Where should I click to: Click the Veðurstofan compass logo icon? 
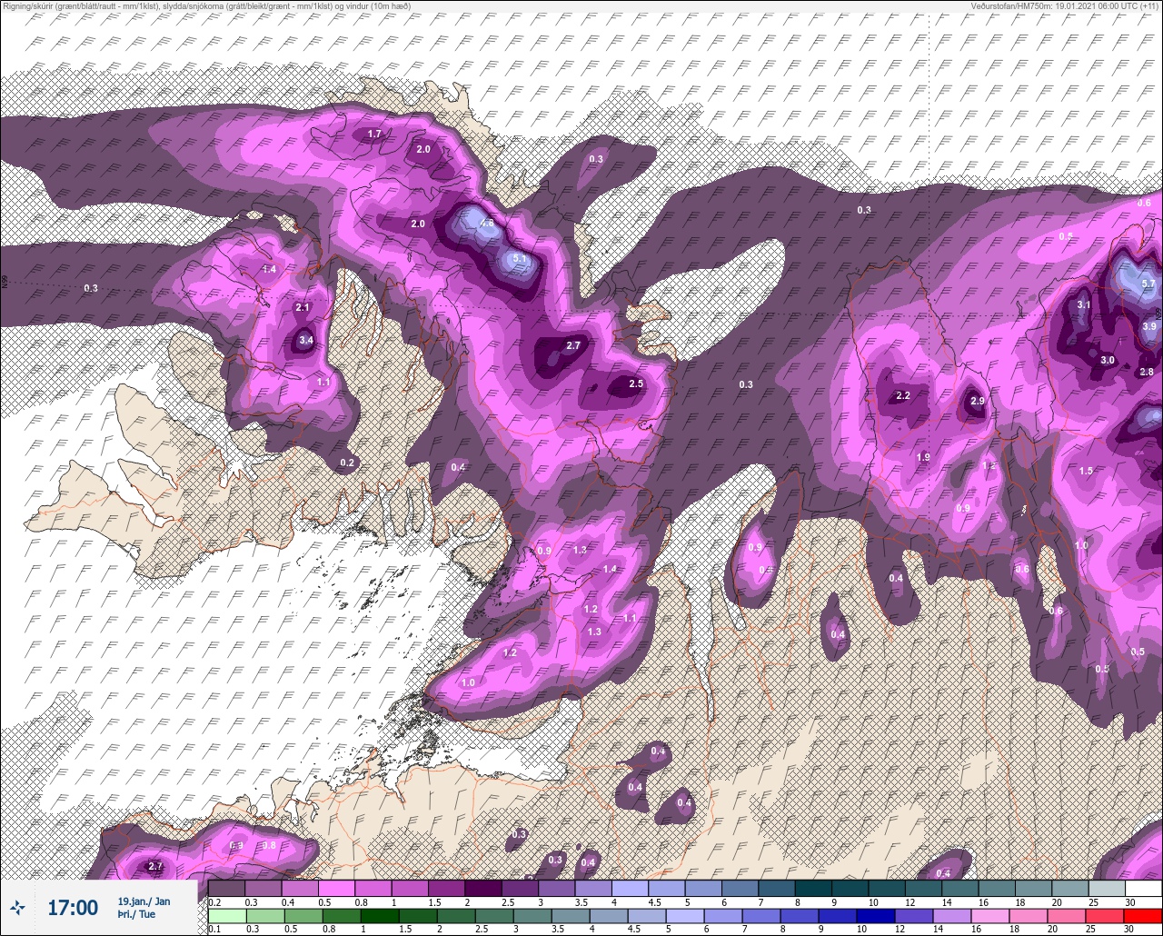click(17, 907)
